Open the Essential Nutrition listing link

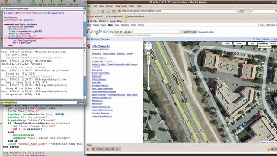click(x=100, y=86)
